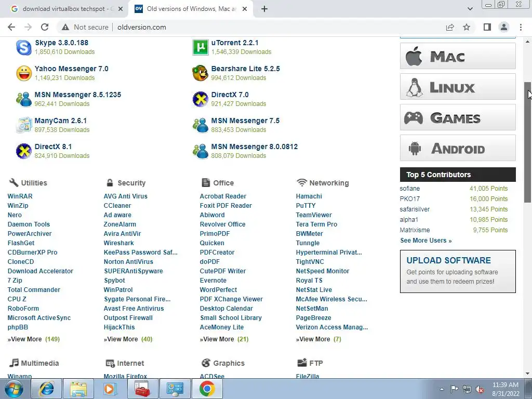Click the Skype 3.8.0.188 icon
Viewport: 532px width, 399px height.
point(24,47)
